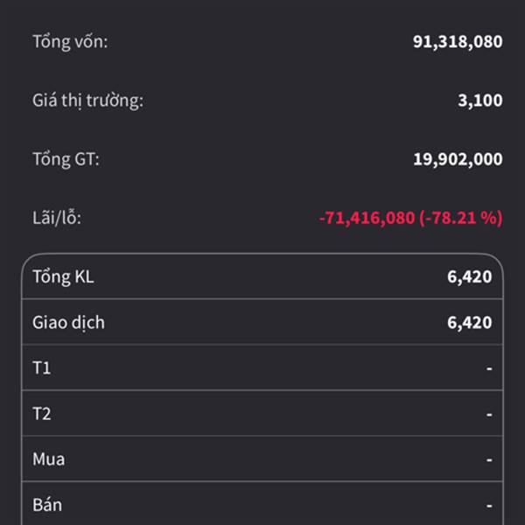Click the dash value in T2 row
The width and height of the screenshot is (525, 525).
(489, 414)
